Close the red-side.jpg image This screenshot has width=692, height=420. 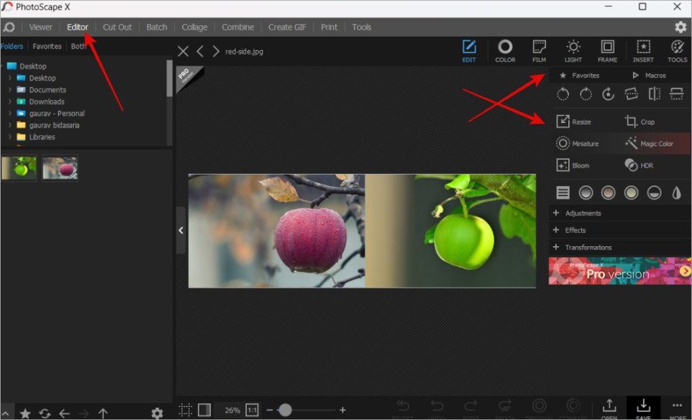(182, 51)
